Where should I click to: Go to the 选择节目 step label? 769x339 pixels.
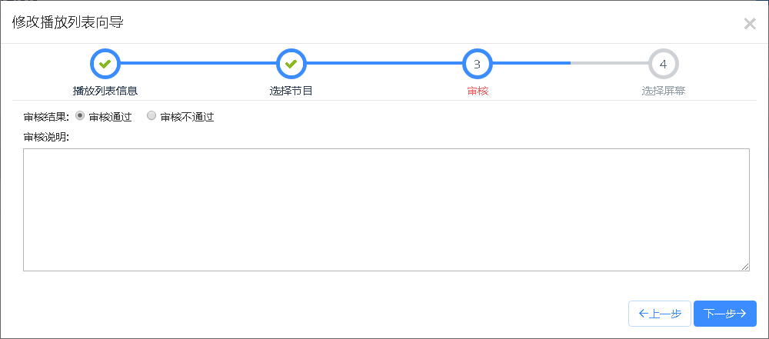[x=291, y=91]
